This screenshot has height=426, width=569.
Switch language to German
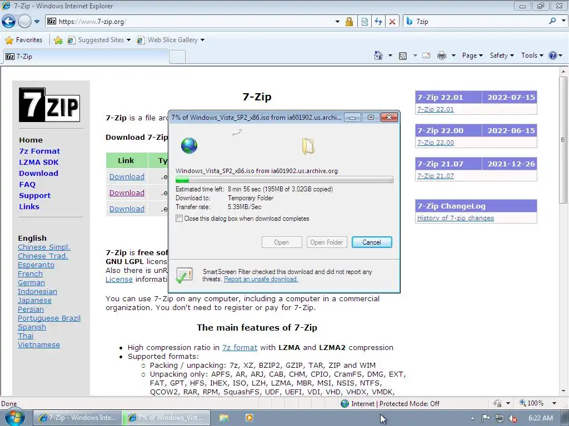click(x=31, y=282)
